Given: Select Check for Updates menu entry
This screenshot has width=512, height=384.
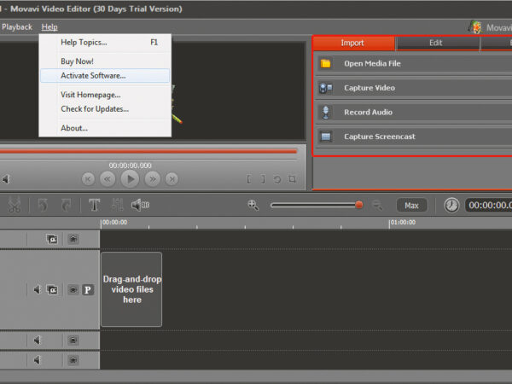Looking at the screenshot, I should [95, 108].
